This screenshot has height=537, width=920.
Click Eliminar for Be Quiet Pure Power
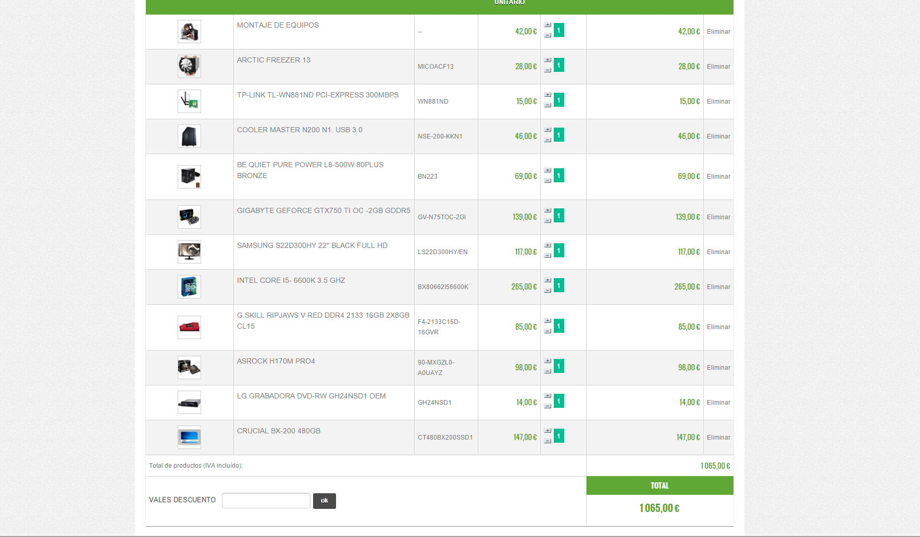(718, 177)
